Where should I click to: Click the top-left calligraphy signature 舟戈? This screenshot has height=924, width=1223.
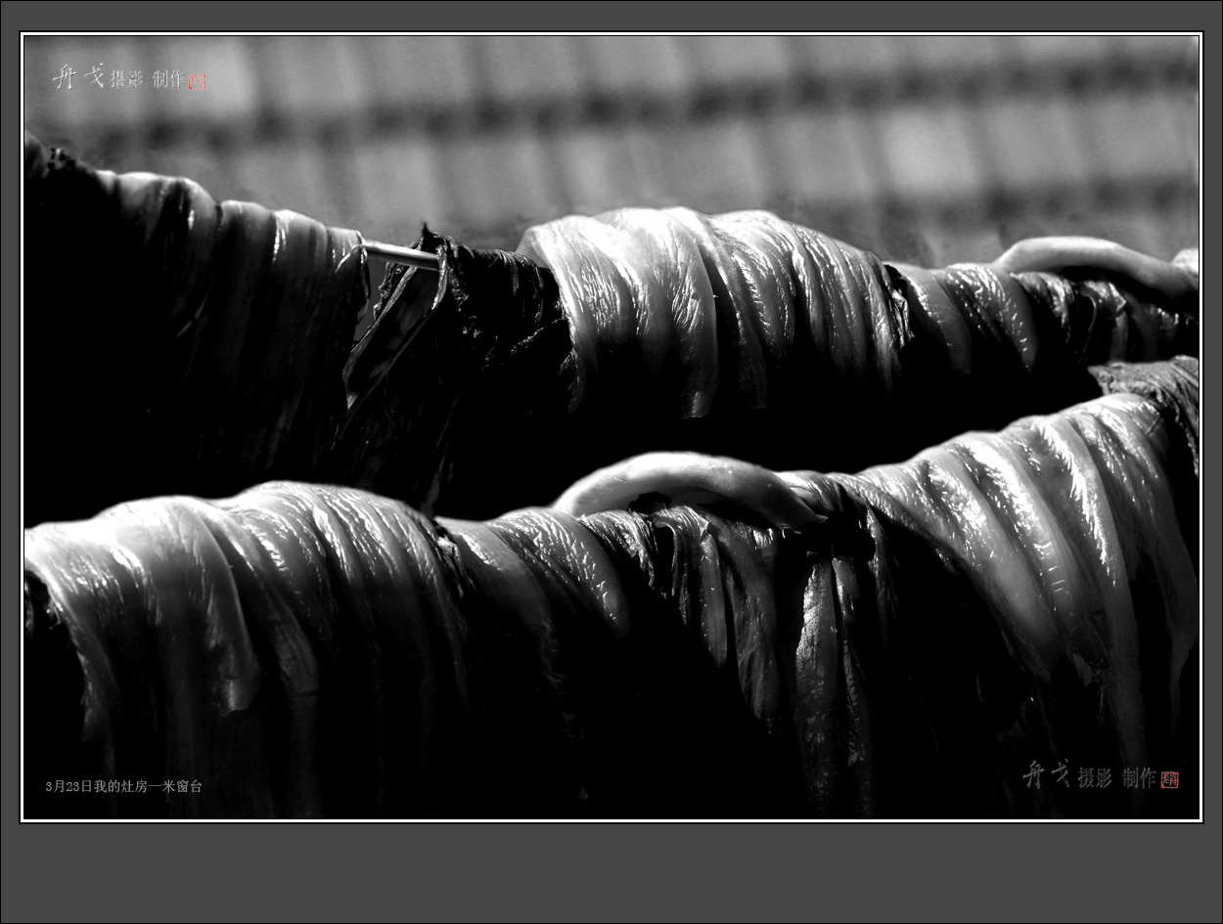77,77
